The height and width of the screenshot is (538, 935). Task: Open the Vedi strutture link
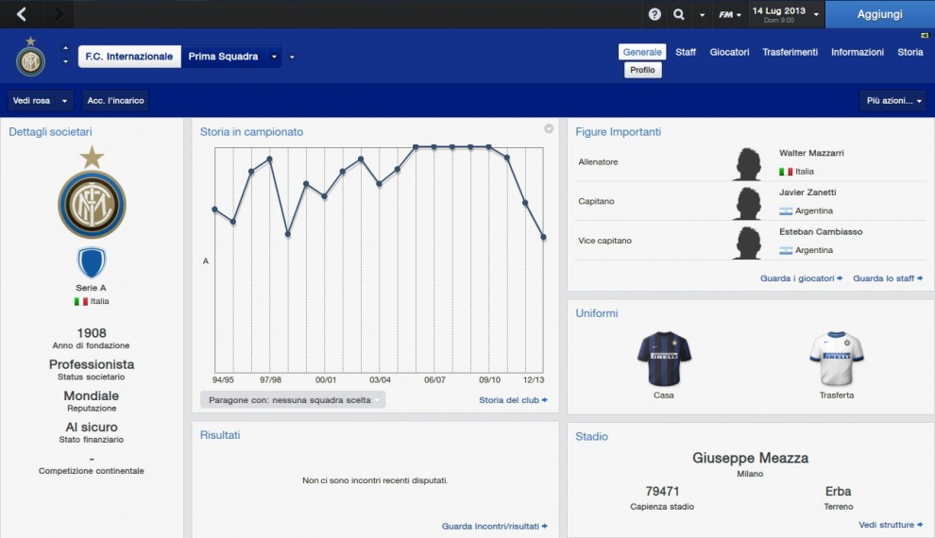click(891, 525)
